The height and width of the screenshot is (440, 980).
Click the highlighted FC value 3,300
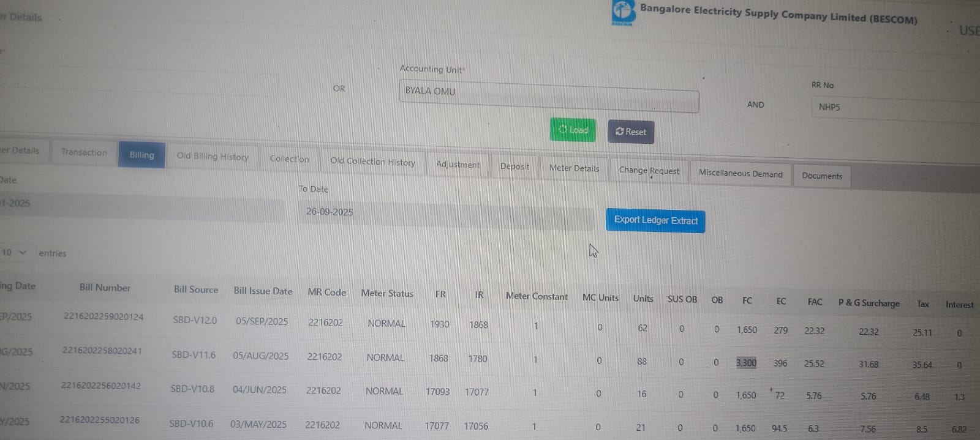point(746,363)
